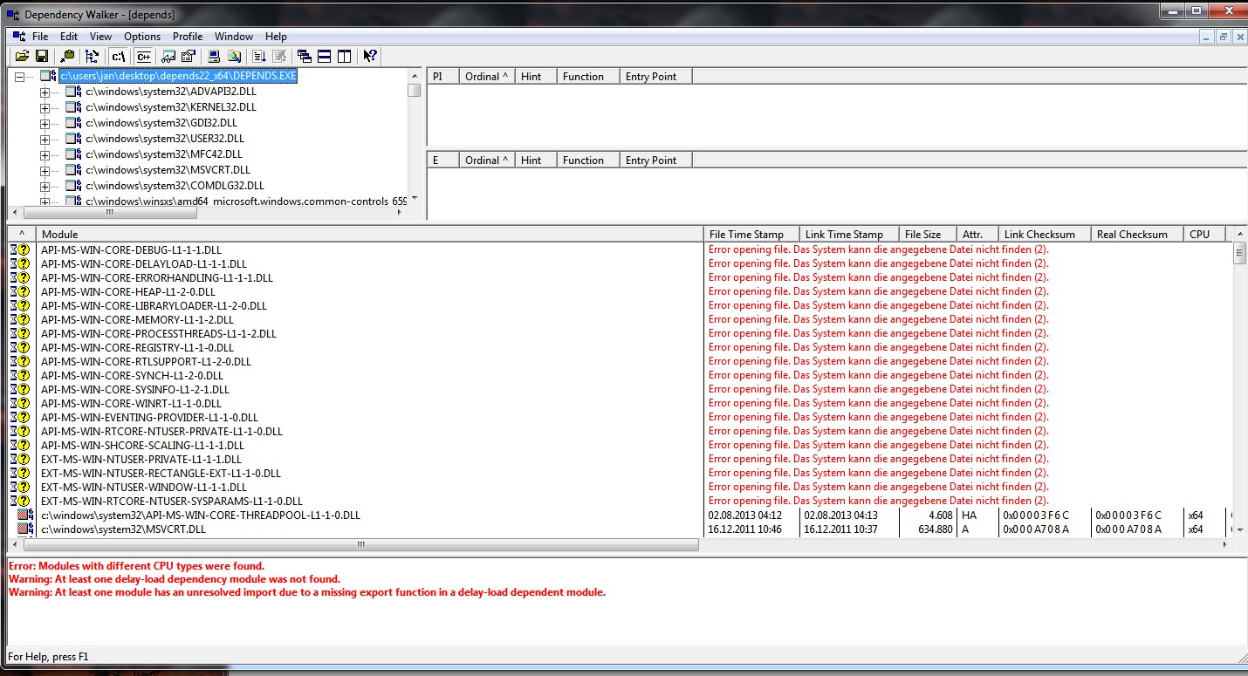Click the 'delay-load dependency module was not found' warning
The height and width of the screenshot is (676, 1248).
pos(175,579)
